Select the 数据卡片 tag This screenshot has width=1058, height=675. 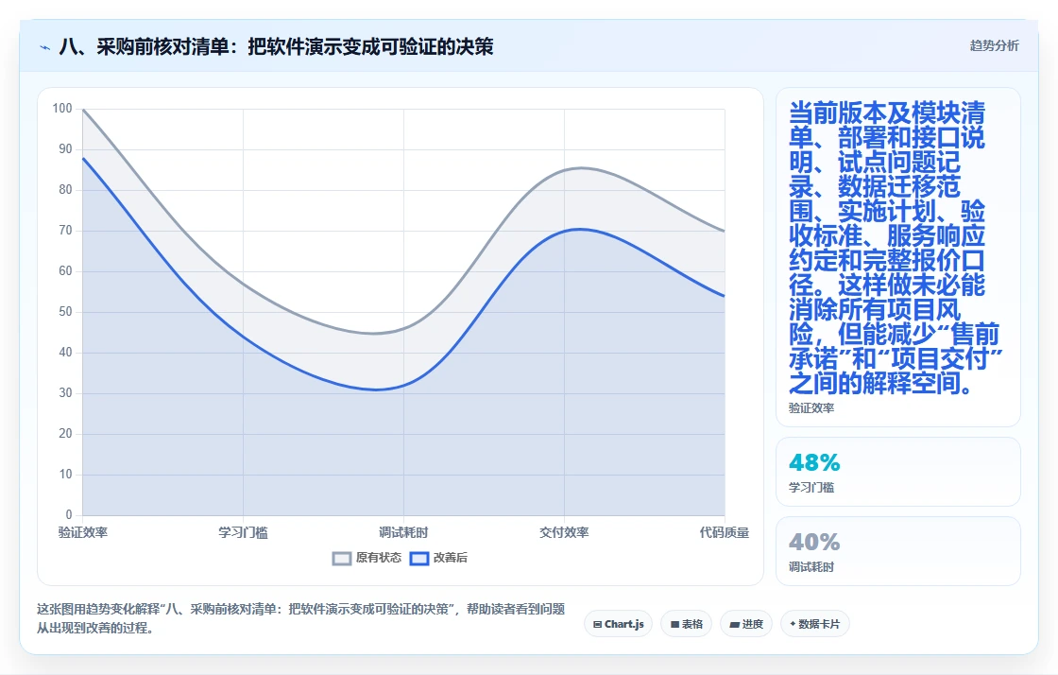tap(814, 624)
